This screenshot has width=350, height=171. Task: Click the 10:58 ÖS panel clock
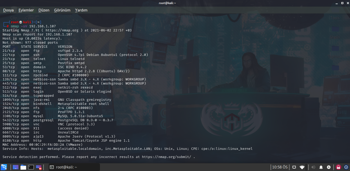(280, 167)
